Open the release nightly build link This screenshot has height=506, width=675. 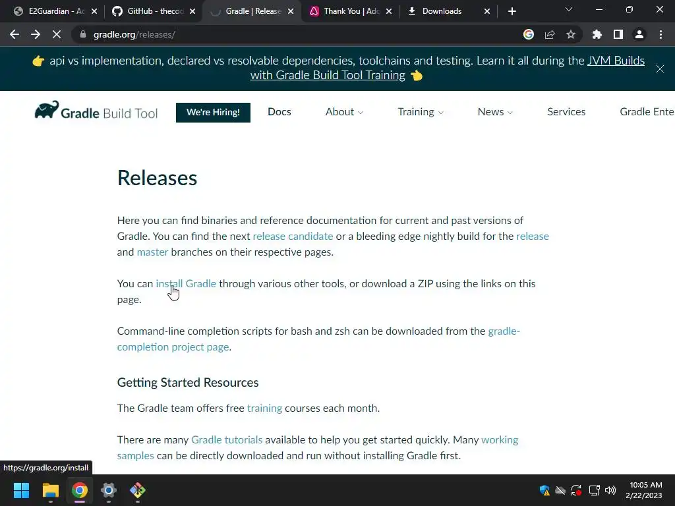click(533, 237)
